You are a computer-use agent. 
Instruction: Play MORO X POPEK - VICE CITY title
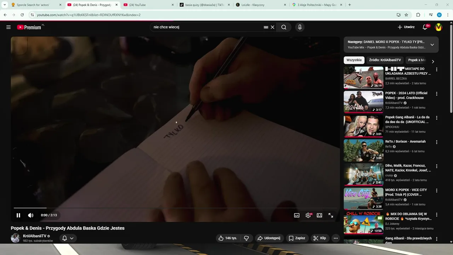(x=406, y=192)
